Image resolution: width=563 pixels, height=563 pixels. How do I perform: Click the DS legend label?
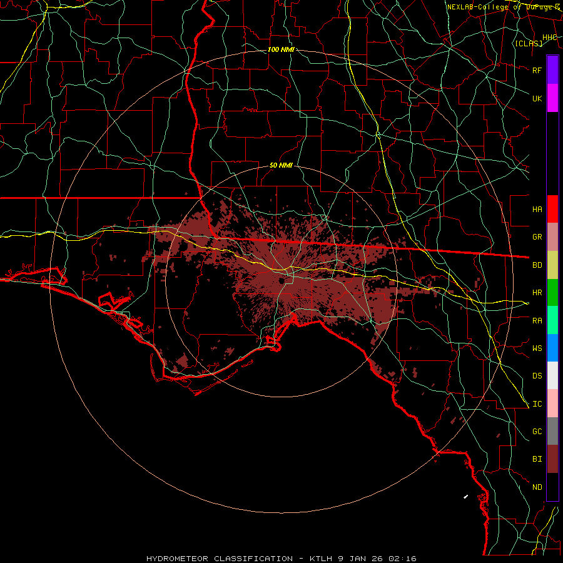tap(537, 376)
